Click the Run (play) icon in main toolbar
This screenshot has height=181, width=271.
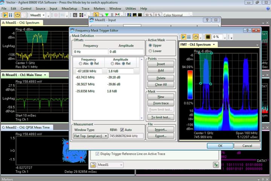[x=5, y=15]
